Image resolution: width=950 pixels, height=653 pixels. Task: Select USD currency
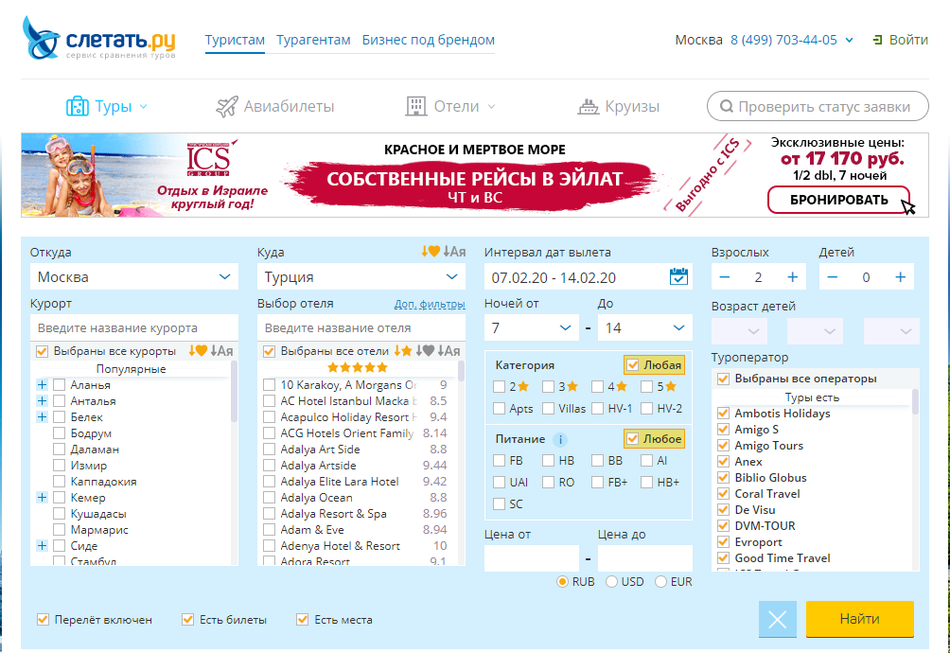point(611,581)
